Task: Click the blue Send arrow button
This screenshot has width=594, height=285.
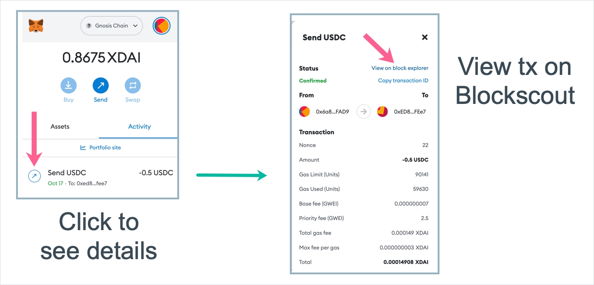Action: click(100, 85)
